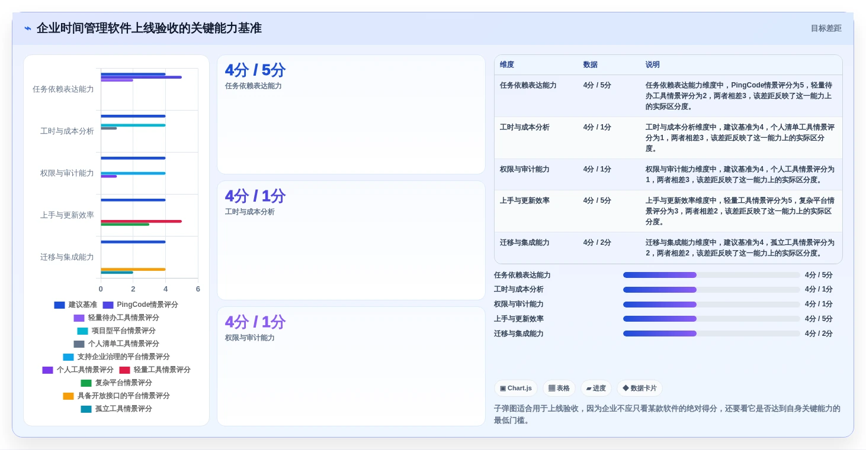The image size is (866, 450).
Task: Toggle the 个人工具情景评分 legend entry
Action: [78, 370]
